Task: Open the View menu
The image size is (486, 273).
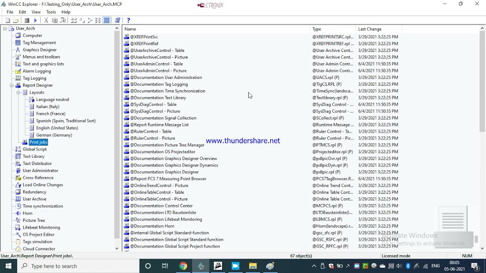Action: coord(36,12)
